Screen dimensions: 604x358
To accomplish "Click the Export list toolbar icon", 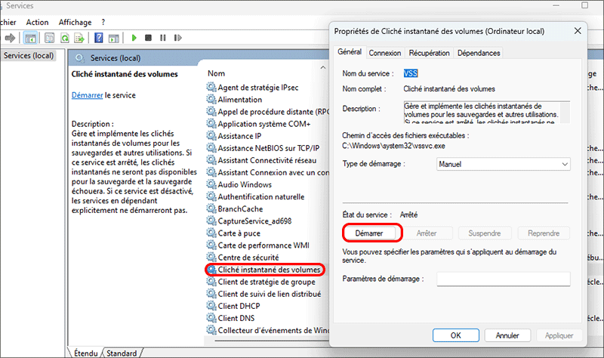I will (79, 38).
